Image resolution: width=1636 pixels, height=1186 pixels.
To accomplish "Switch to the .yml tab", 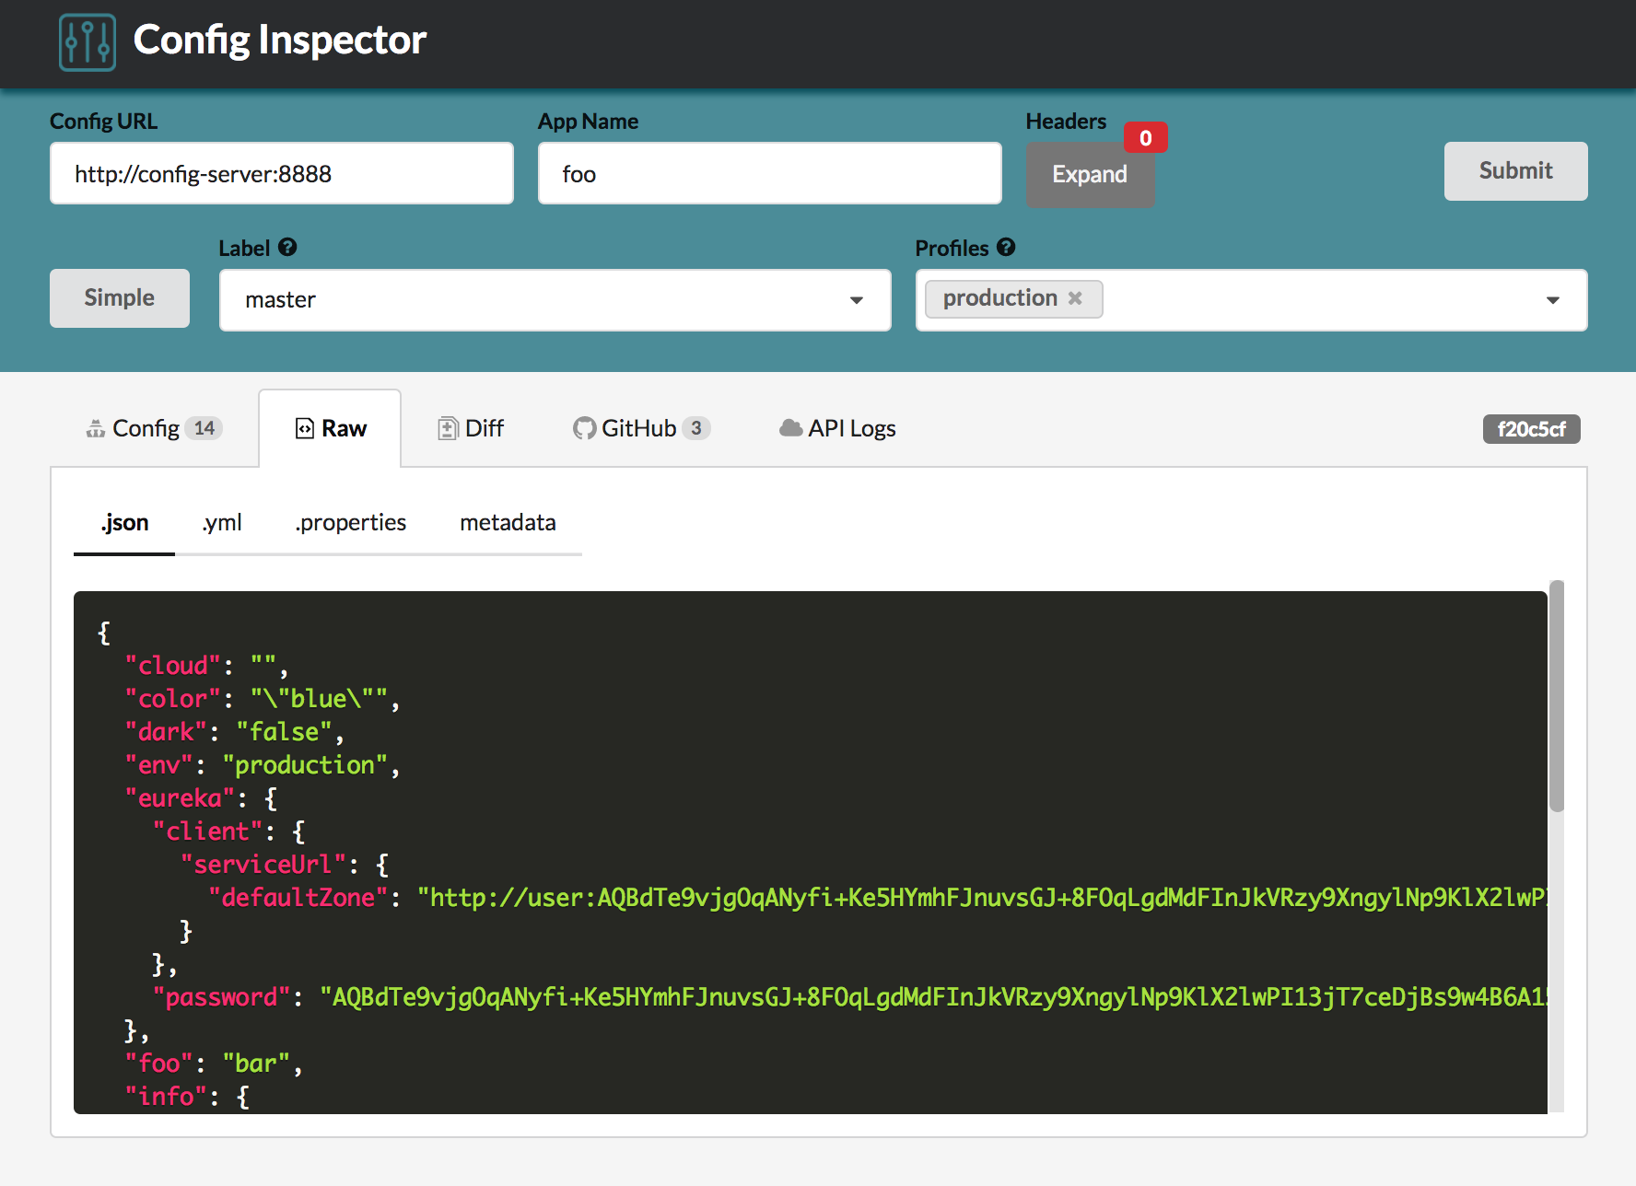I will 221,522.
